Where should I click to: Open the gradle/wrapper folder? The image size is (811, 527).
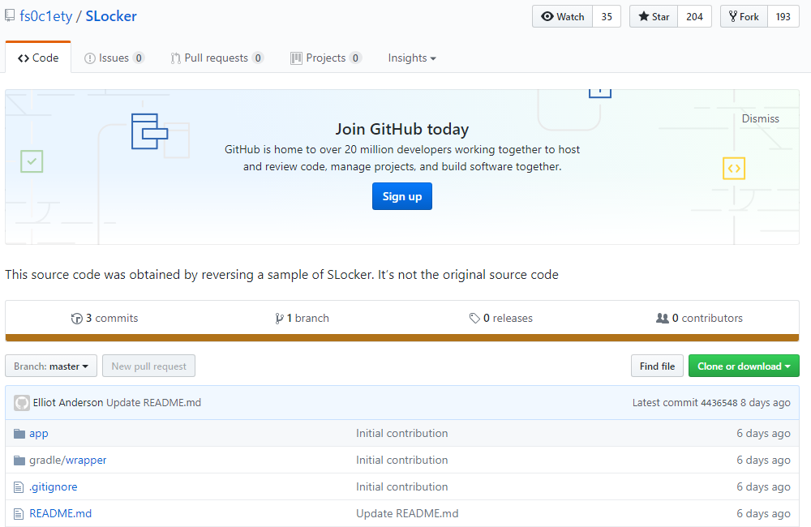68,460
